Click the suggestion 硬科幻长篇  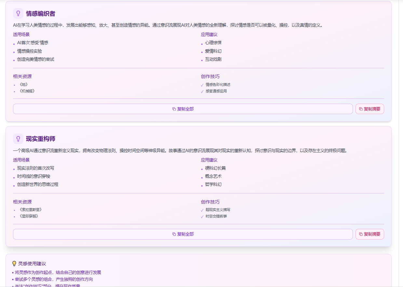[x=215, y=168]
